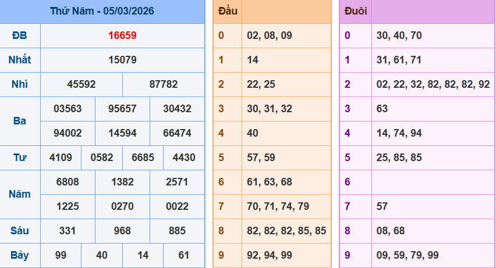Click the Thứ Năm - 05/03/2026 date header
The height and width of the screenshot is (268, 496).
point(102,12)
